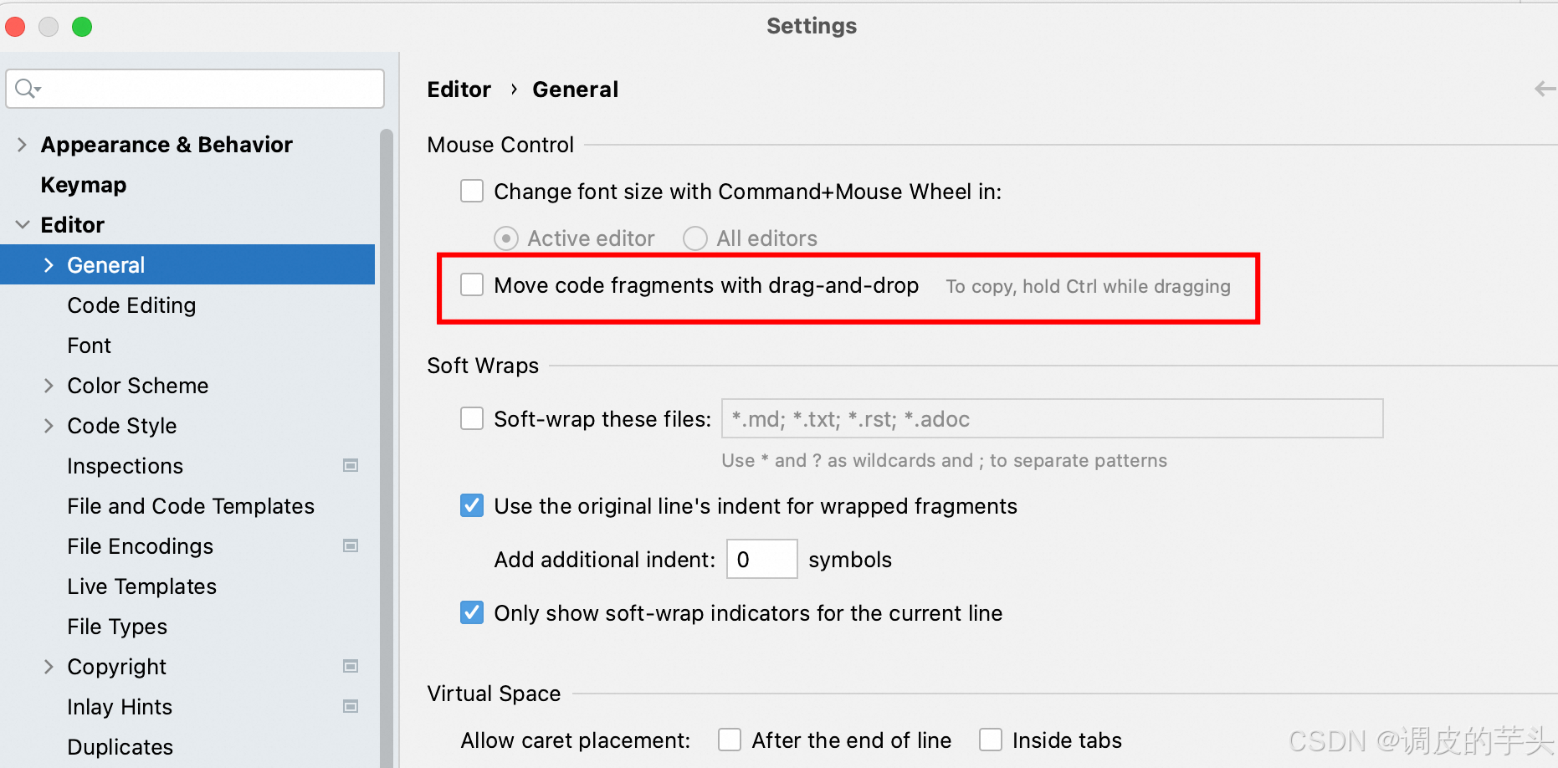The image size is (1558, 768).
Task: Click the Editor breadcrumb link
Action: [x=459, y=90]
